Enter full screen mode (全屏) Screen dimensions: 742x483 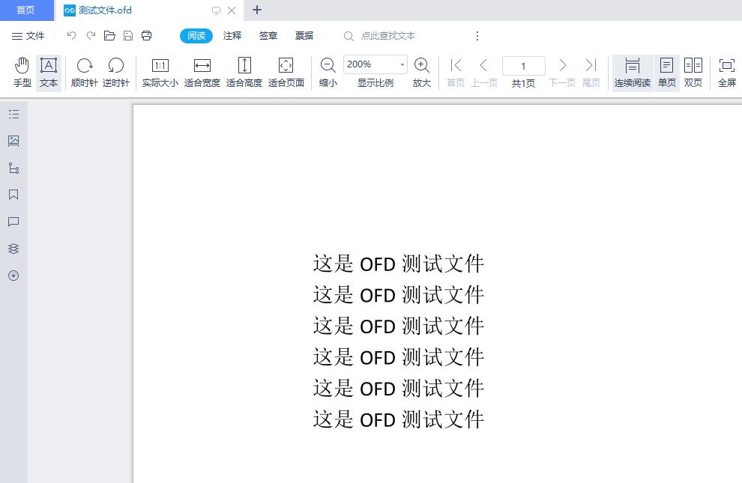[x=726, y=72]
